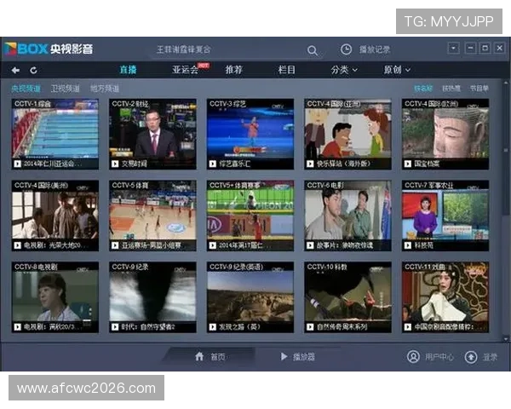The width and height of the screenshot is (511, 409).
Task: Click the search magnifier icon
Action: [313, 50]
